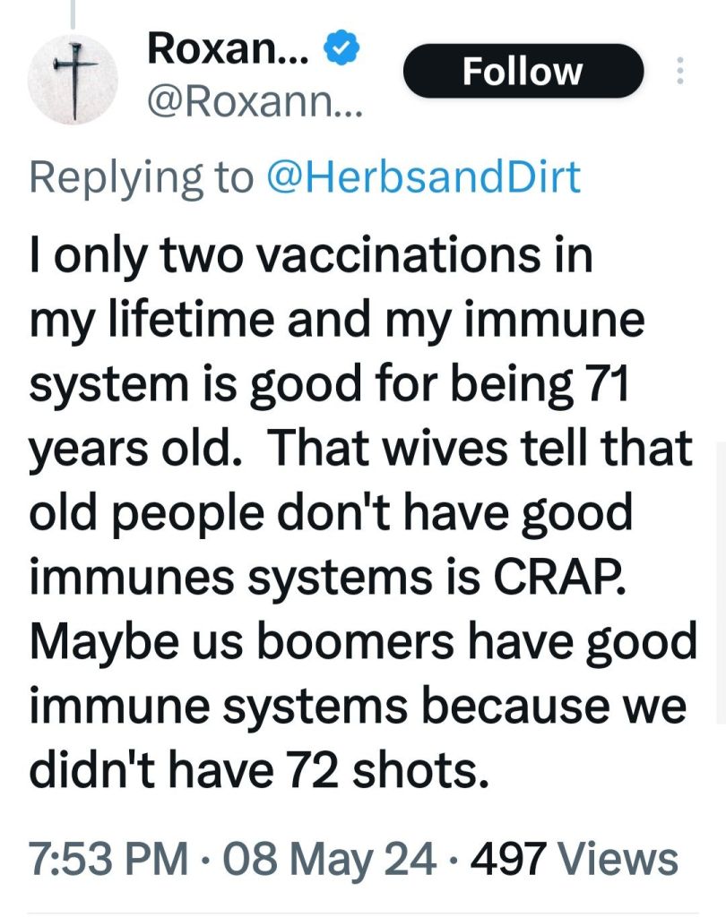This screenshot has width=726, height=917.
Task: Click 'Maybe us boomers have good' line
Action: (x=363, y=641)
